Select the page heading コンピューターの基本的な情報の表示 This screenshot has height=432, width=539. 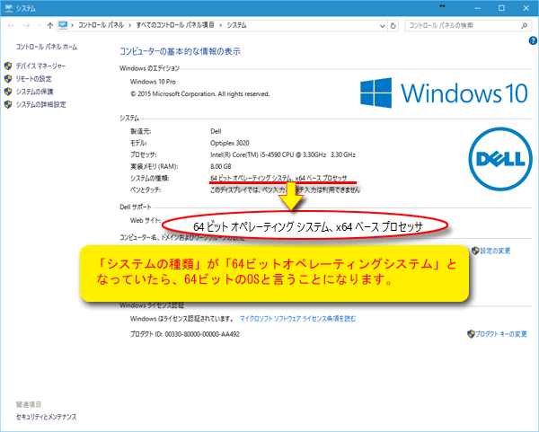click(180, 51)
